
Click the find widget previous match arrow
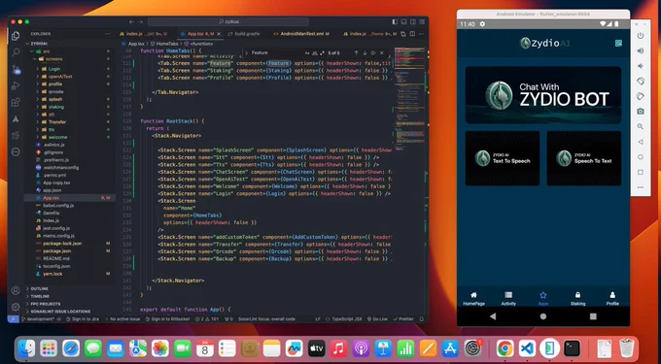(x=356, y=53)
